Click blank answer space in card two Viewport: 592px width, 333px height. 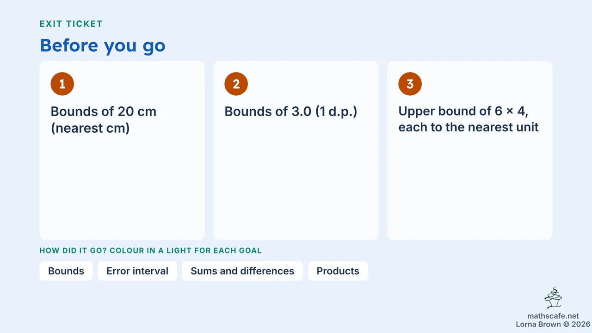pos(296,180)
